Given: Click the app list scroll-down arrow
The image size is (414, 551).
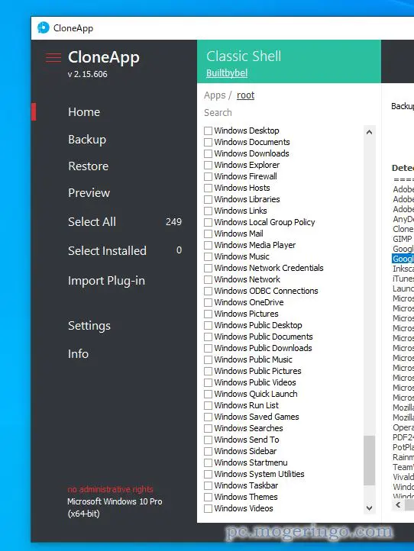Looking at the screenshot, I should click(369, 507).
